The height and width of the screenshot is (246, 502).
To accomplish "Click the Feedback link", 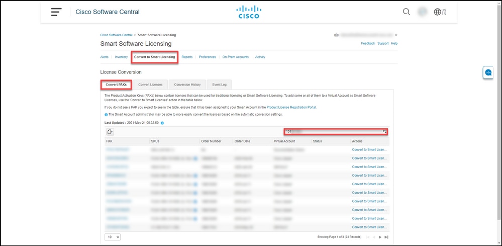I will coord(368,44).
